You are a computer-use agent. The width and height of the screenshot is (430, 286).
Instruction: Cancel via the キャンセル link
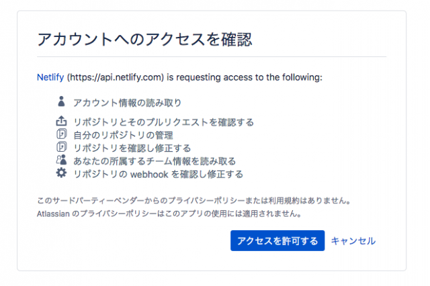(353, 241)
